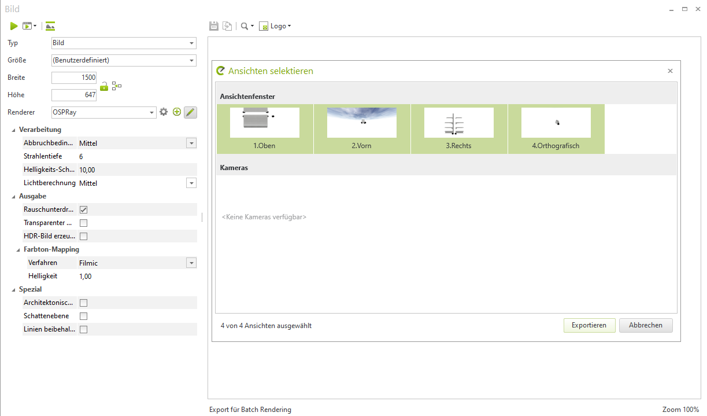
Task: Enable the Schattenebene checkbox under Spezial
Action: 83,316
